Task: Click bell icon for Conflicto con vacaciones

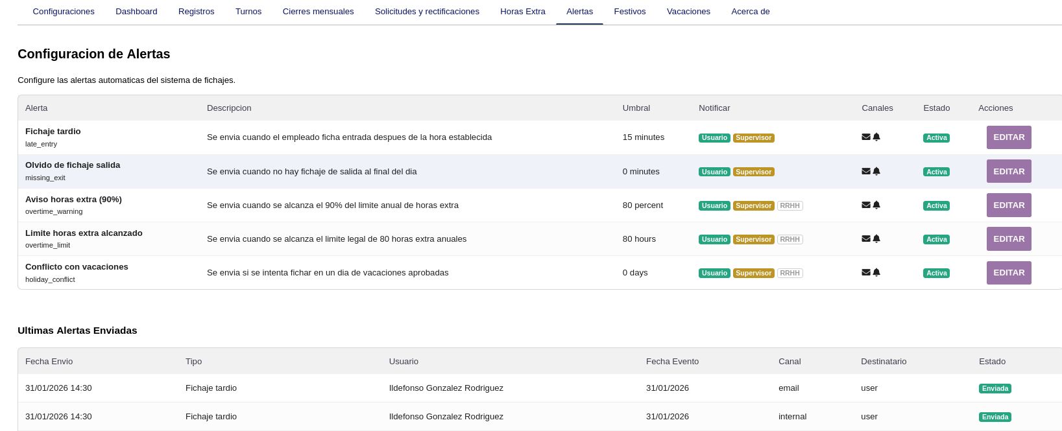Action: 876,273
